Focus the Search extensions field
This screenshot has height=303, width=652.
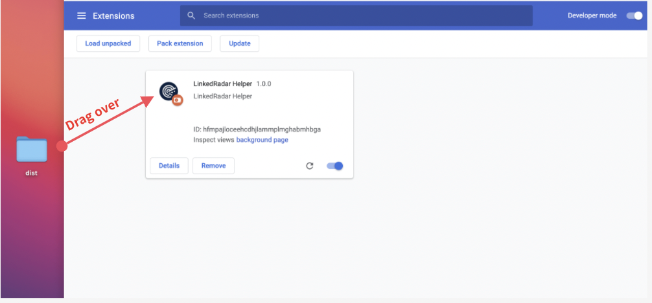coord(363,16)
